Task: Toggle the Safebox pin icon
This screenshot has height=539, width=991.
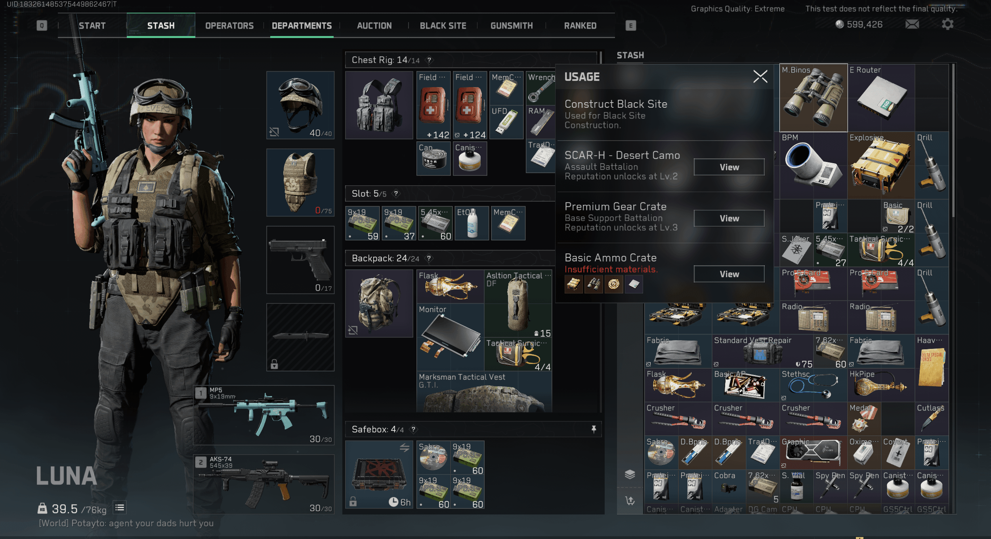Action: (x=594, y=429)
